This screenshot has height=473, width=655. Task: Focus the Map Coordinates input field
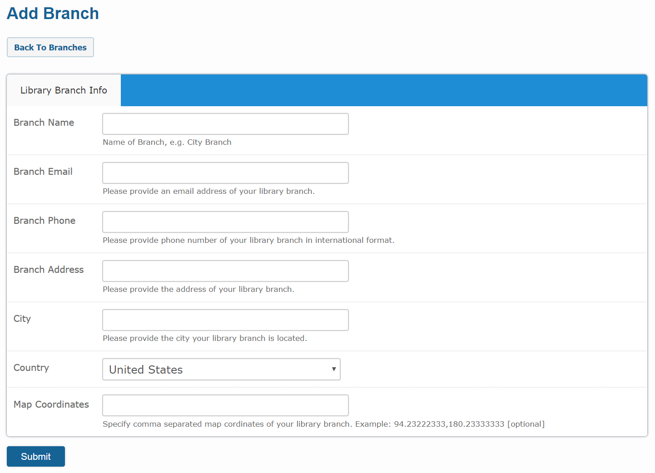[225, 405]
